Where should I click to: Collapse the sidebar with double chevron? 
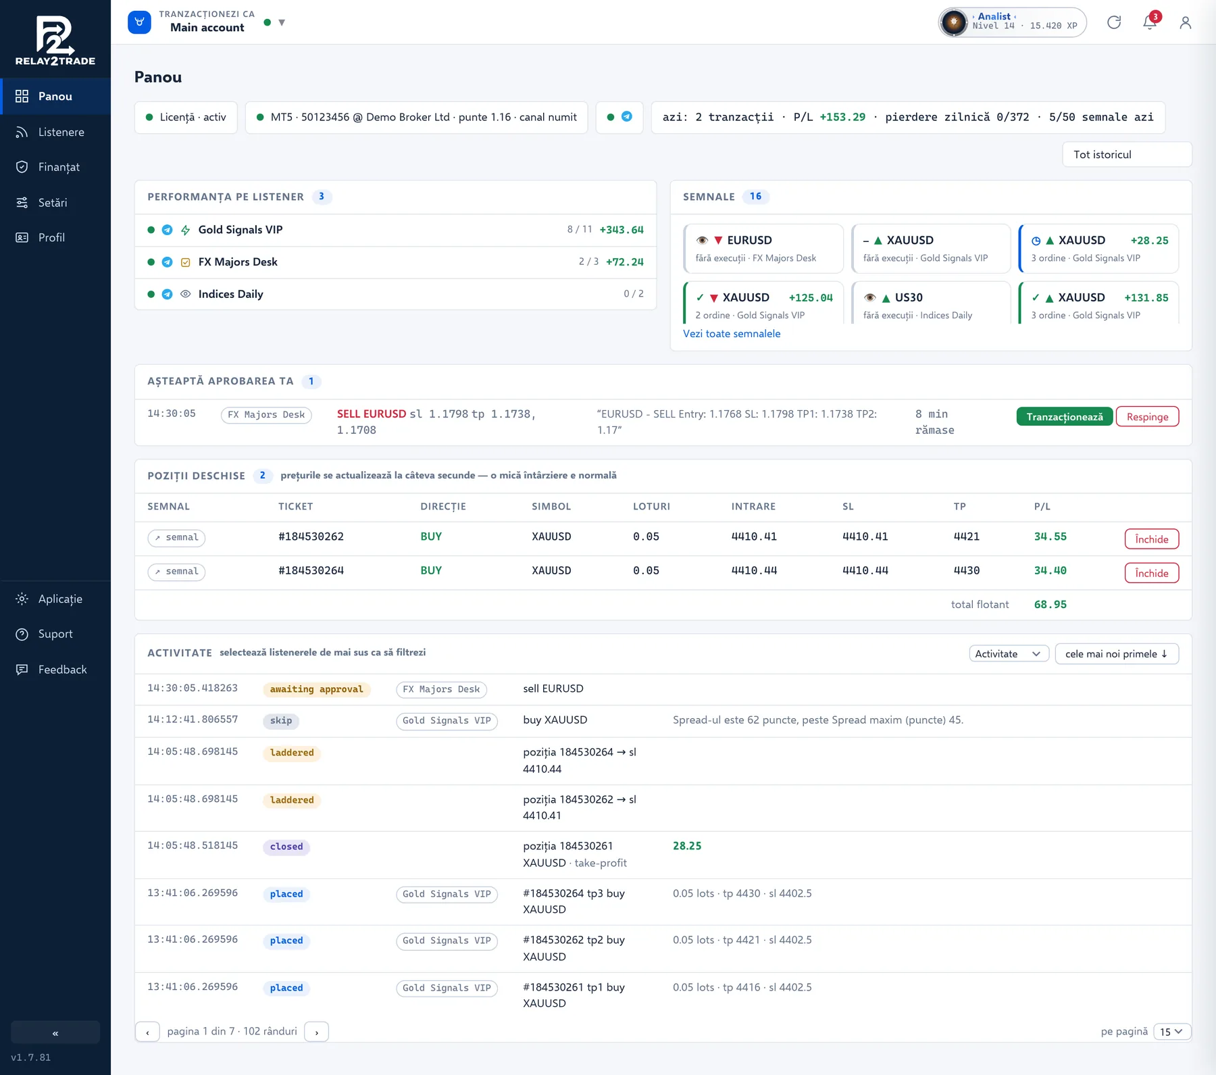(55, 1032)
